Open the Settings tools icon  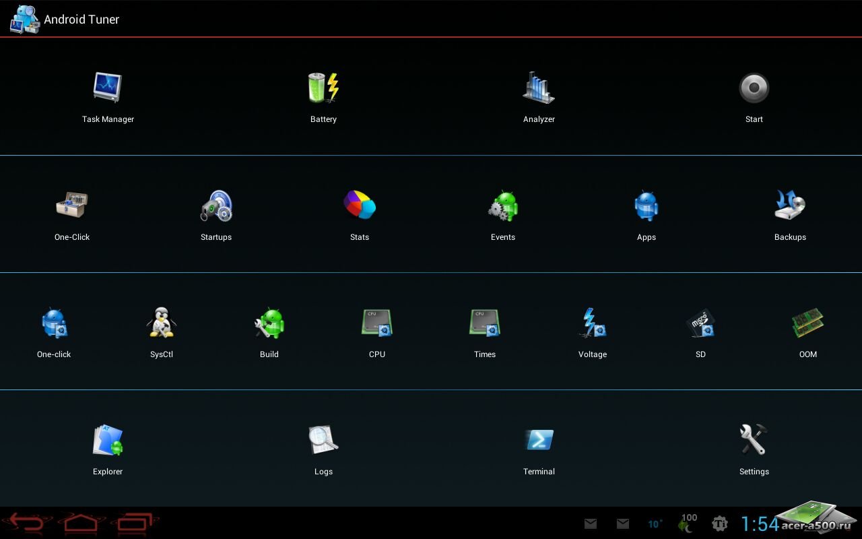click(x=754, y=441)
